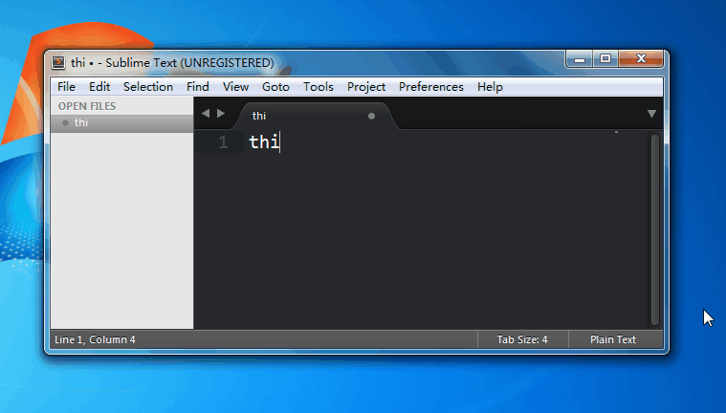Click the previous tab left arrow

point(206,113)
